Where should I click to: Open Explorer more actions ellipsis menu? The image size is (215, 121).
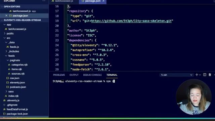44,1
